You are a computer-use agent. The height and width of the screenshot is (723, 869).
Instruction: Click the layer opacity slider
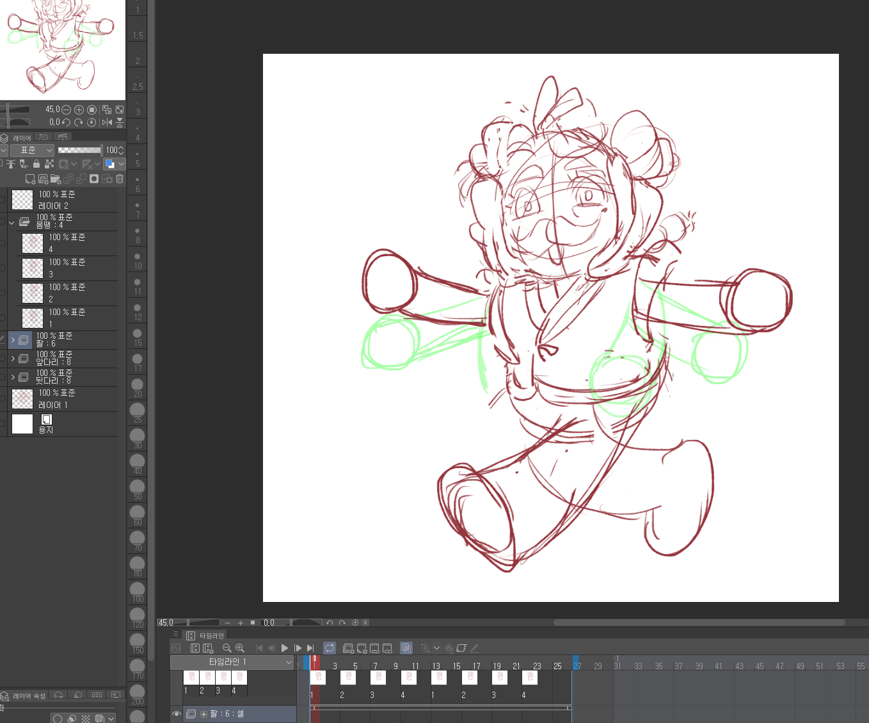(79, 150)
